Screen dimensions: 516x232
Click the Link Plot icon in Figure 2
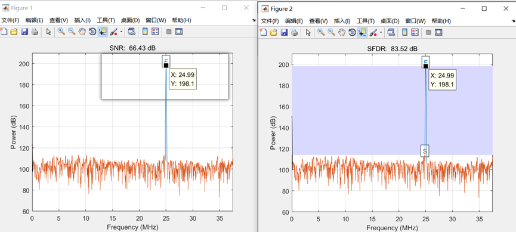[391, 32]
